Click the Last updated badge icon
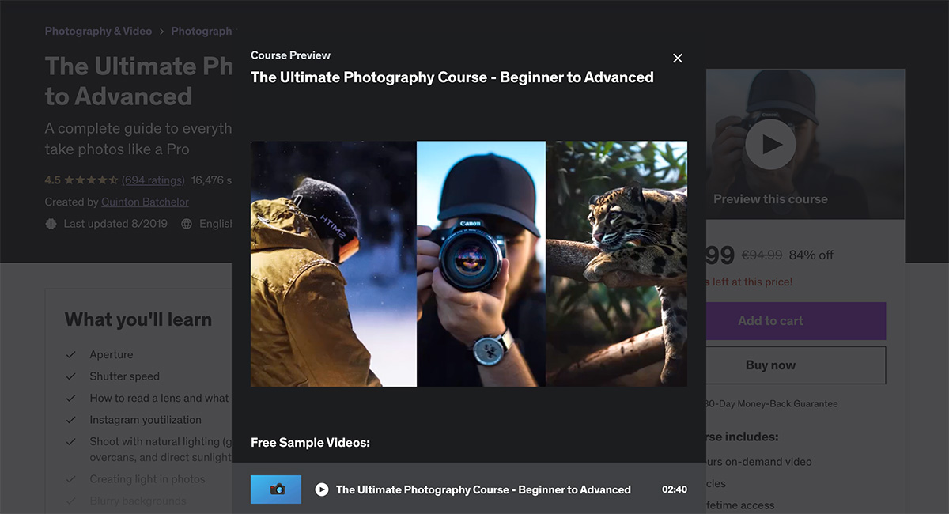The width and height of the screenshot is (949, 514). point(51,224)
